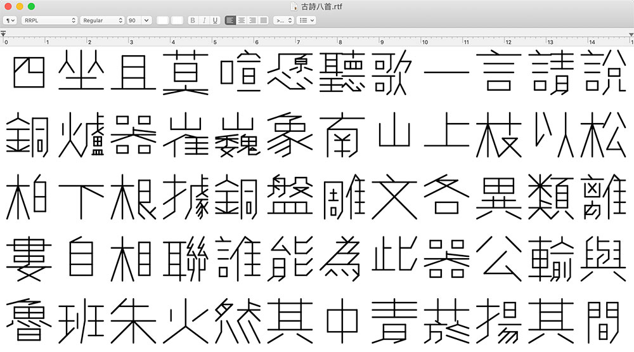The image size is (634, 352).
Task: Click the green full-screen window button
Action: [32, 6]
